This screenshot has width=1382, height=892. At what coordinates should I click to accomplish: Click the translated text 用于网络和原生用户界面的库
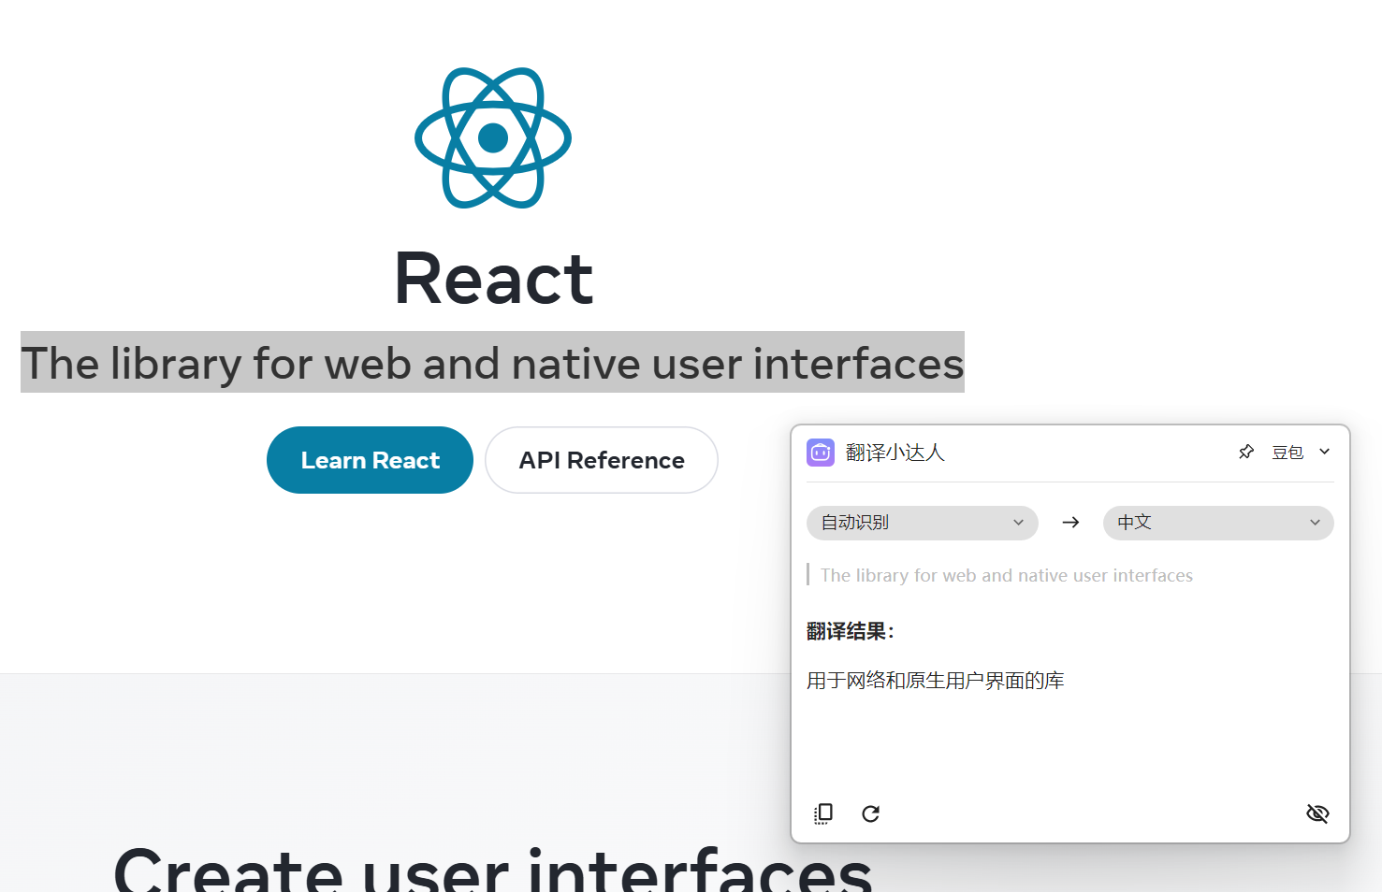tap(936, 681)
